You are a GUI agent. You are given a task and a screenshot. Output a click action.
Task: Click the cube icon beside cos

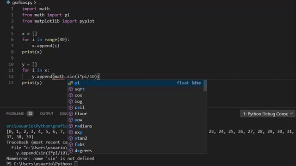71,95
